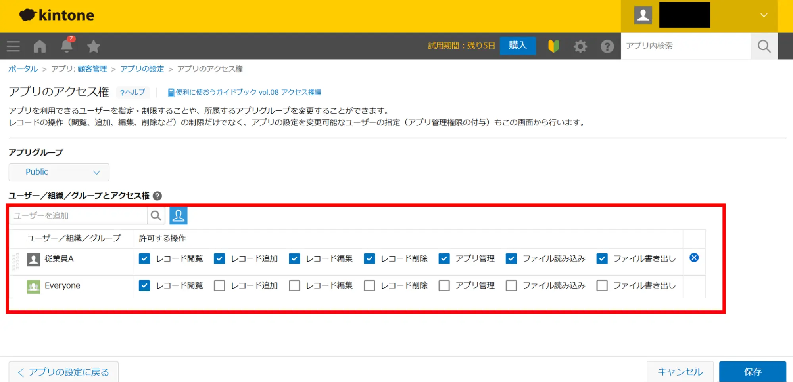Expand the user account menu chevron
Screen dimensions: 793x382
point(764,15)
